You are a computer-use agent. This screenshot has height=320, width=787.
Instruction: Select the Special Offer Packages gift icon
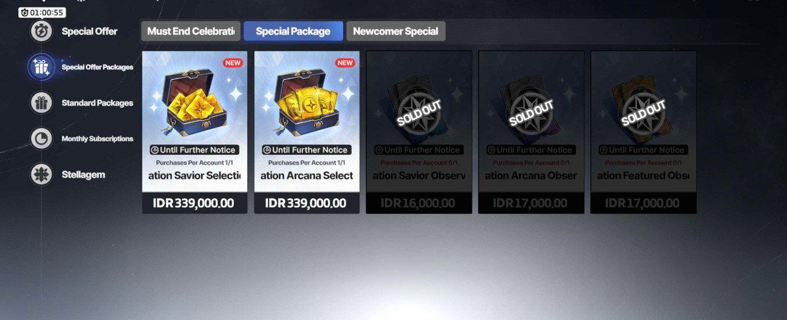pyautogui.click(x=41, y=67)
